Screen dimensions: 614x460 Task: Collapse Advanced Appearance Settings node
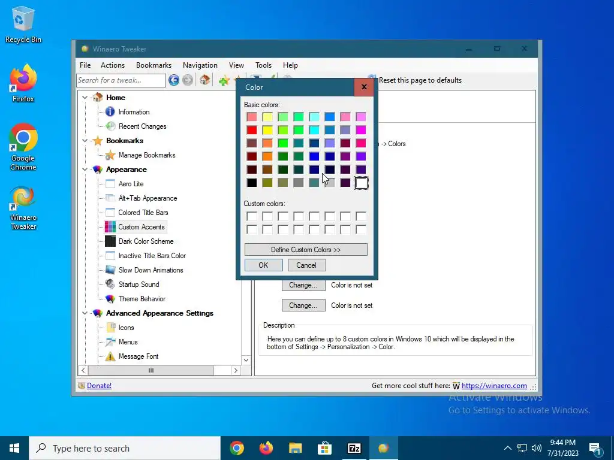(85, 313)
